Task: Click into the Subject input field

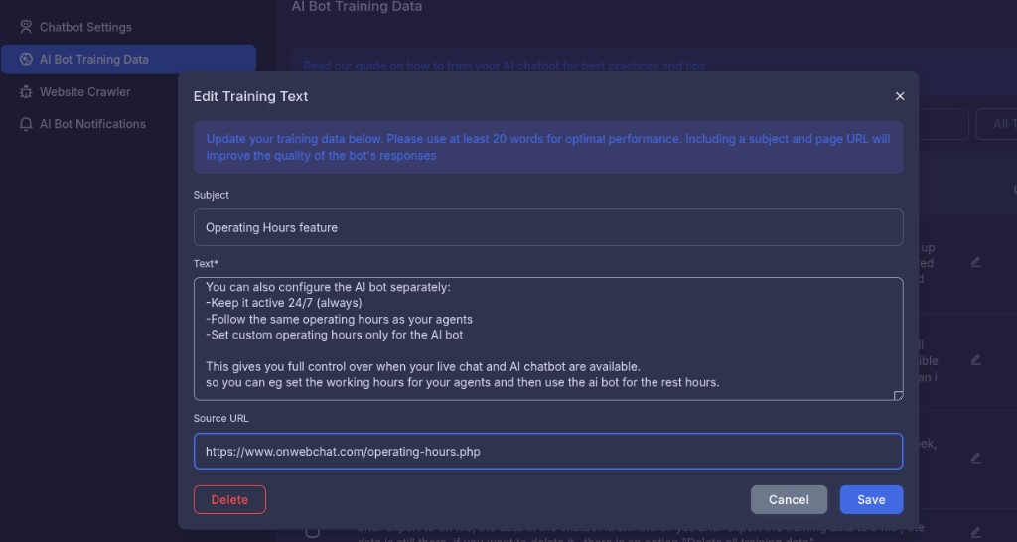Action: point(547,227)
